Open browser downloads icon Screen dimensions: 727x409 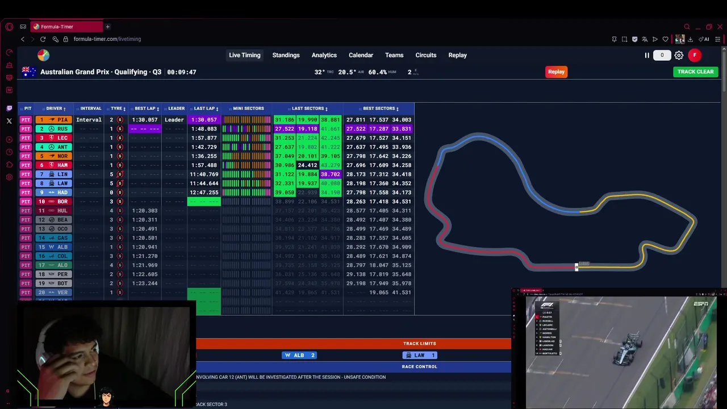point(690,39)
